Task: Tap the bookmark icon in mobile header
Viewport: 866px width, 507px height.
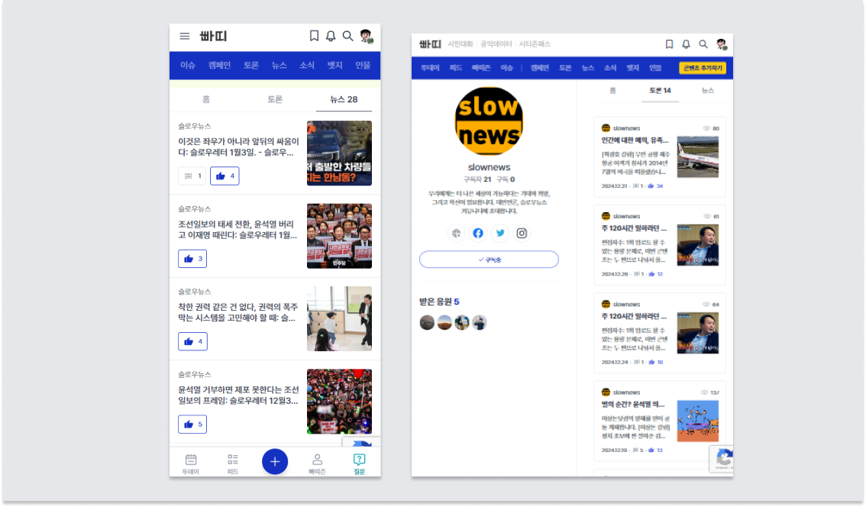Action: [314, 36]
